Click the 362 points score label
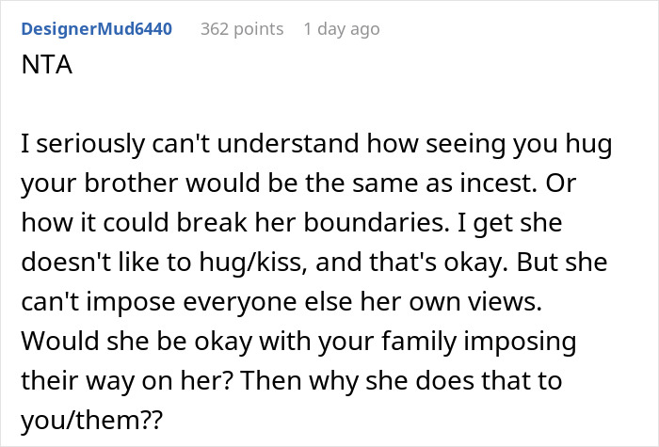This screenshot has width=659, height=447. pos(242,29)
